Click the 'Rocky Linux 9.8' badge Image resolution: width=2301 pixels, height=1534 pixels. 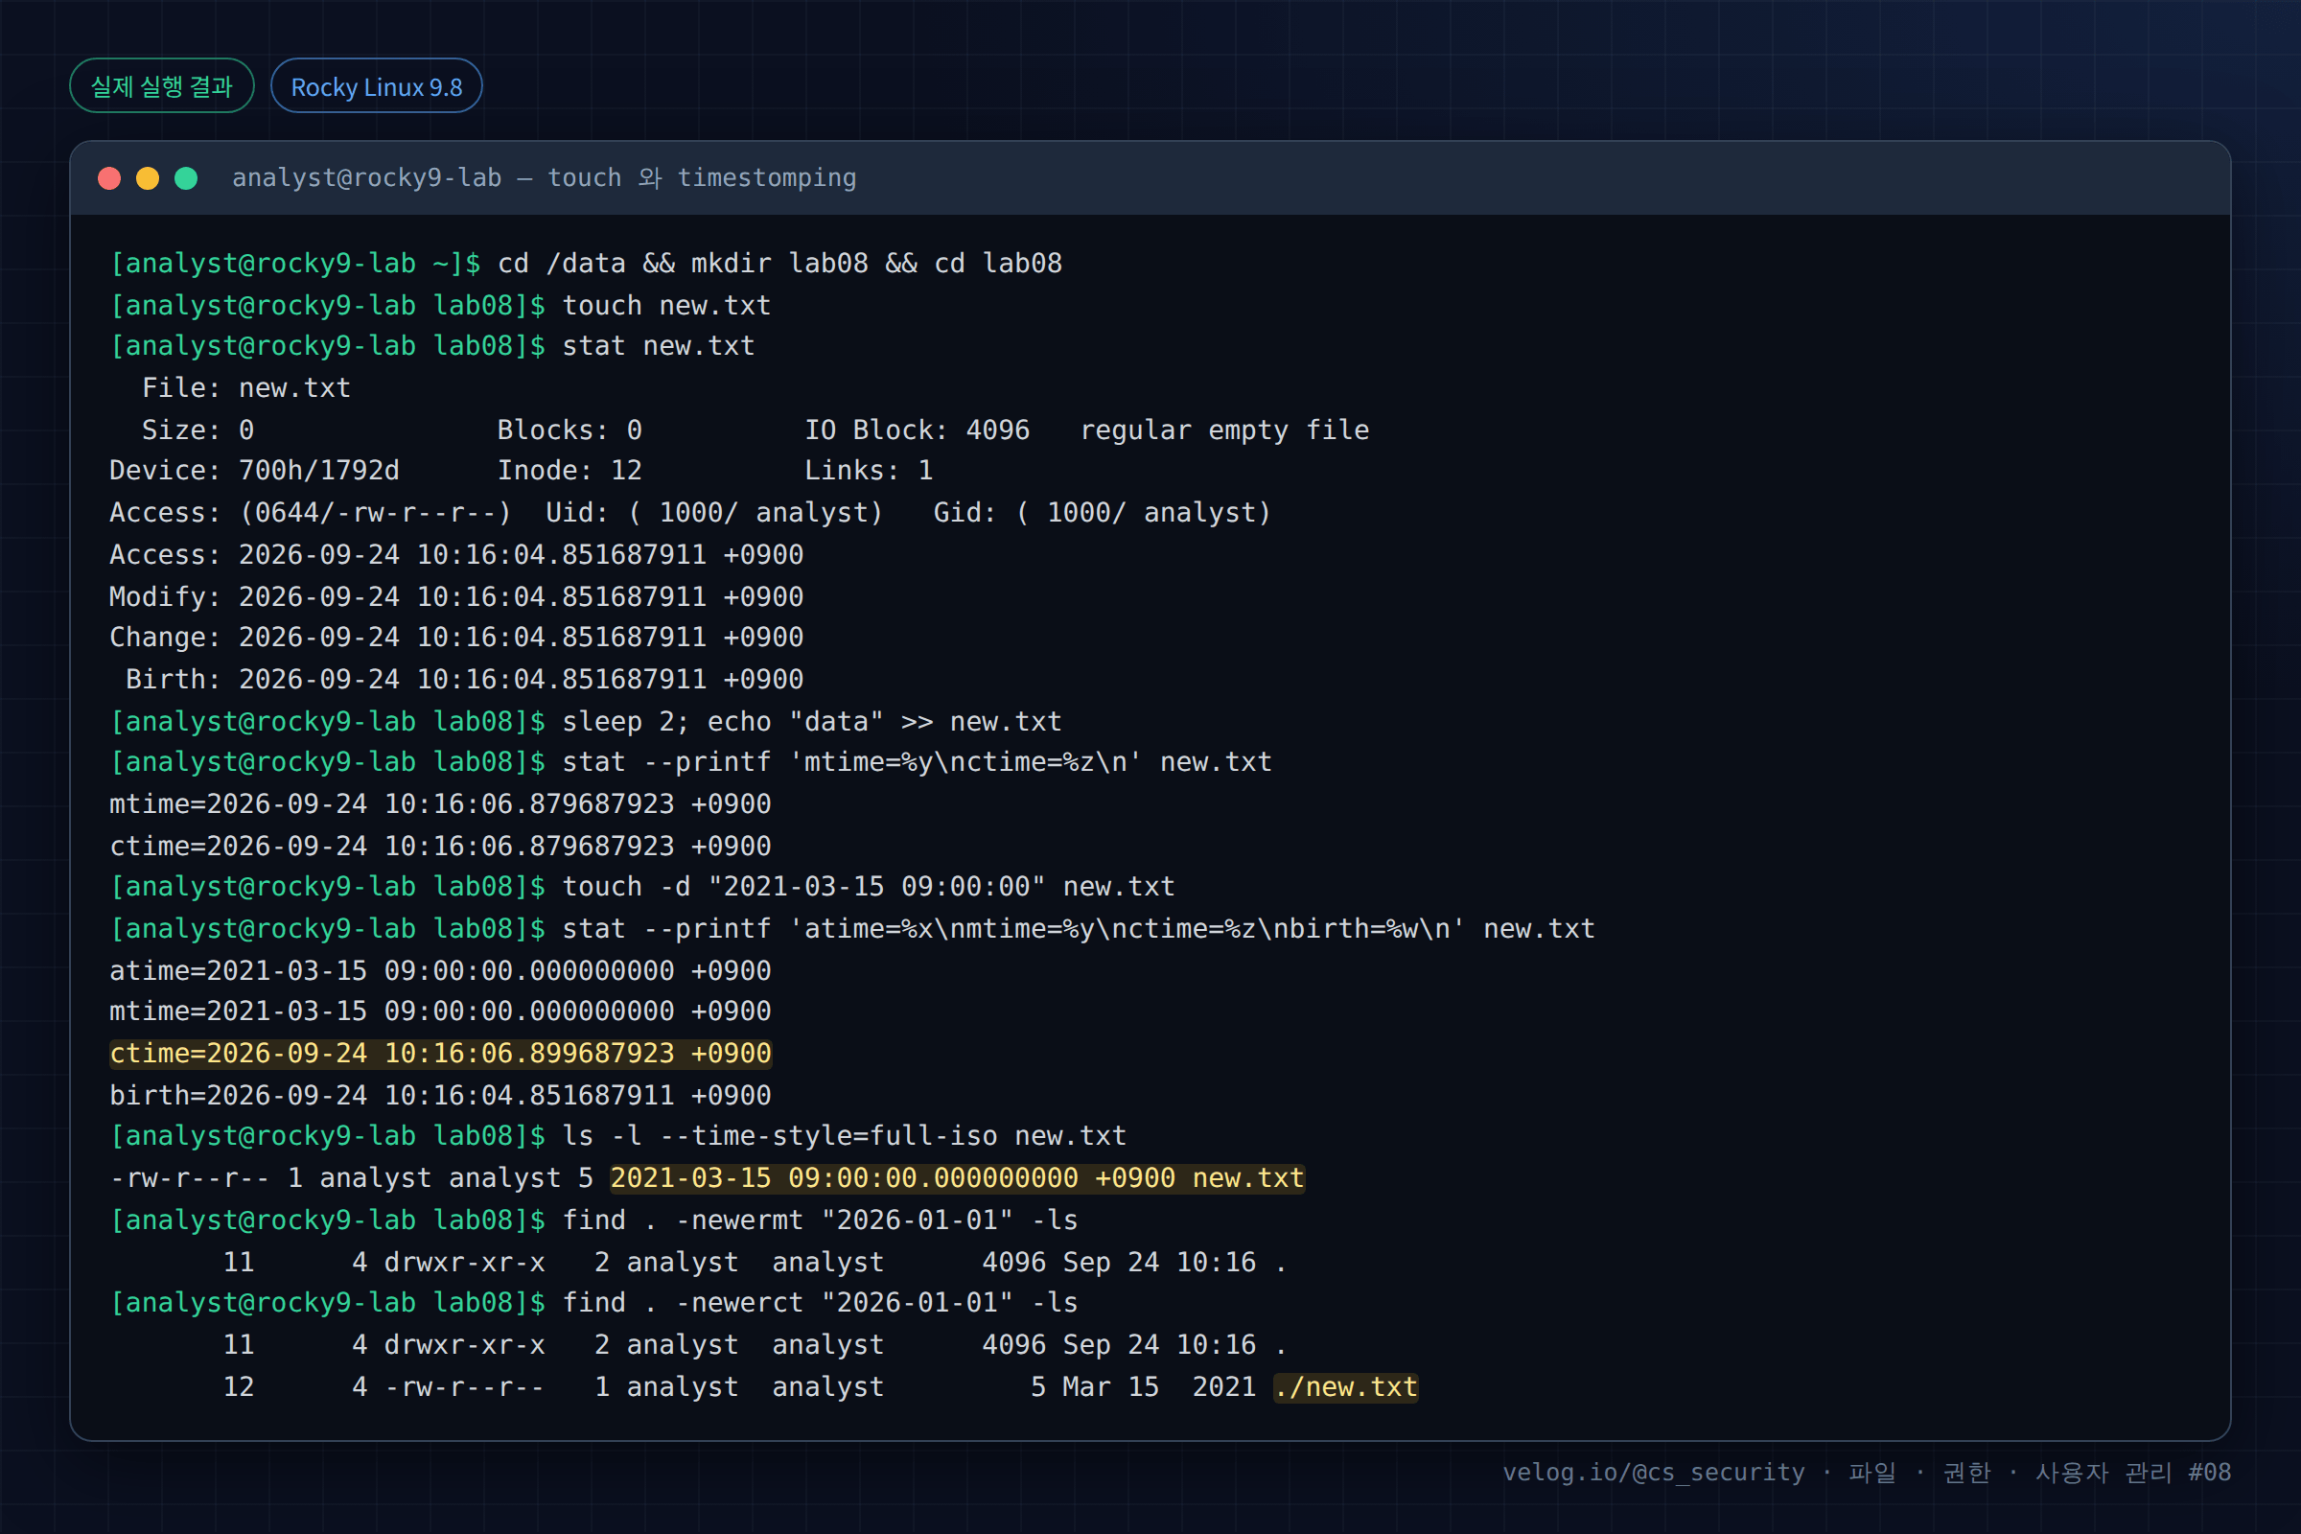[x=377, y=86]
